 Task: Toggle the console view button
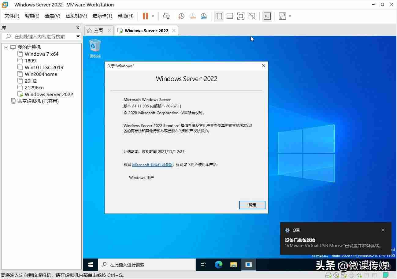267,16
